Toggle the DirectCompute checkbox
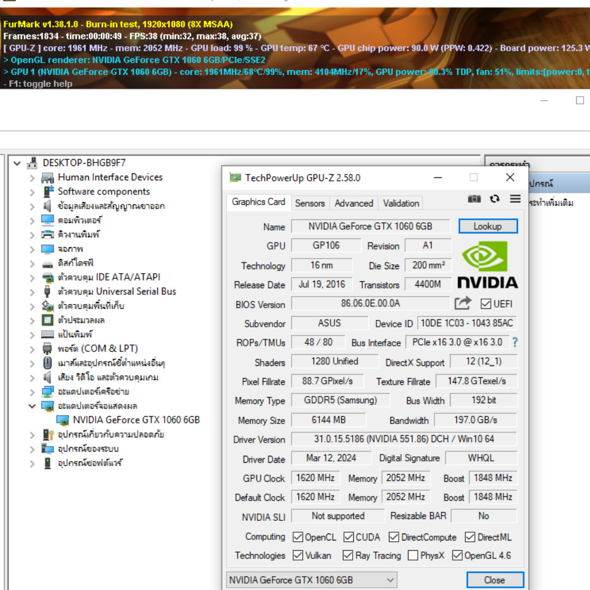 pos(394,537)
